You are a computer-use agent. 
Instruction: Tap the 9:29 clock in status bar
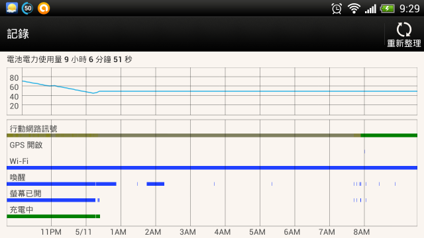[x=409, y=9]
